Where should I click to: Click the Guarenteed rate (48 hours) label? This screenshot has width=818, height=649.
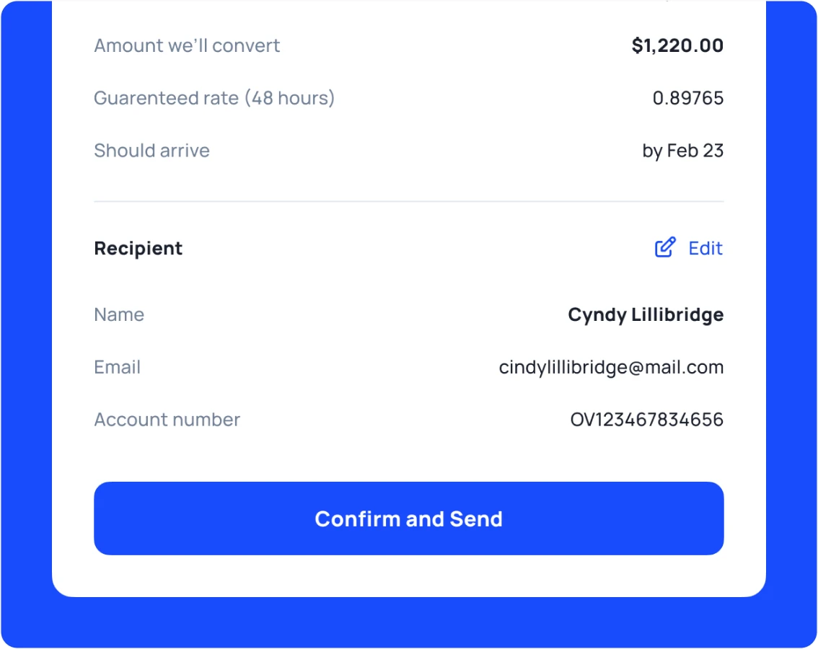[214, 98]
